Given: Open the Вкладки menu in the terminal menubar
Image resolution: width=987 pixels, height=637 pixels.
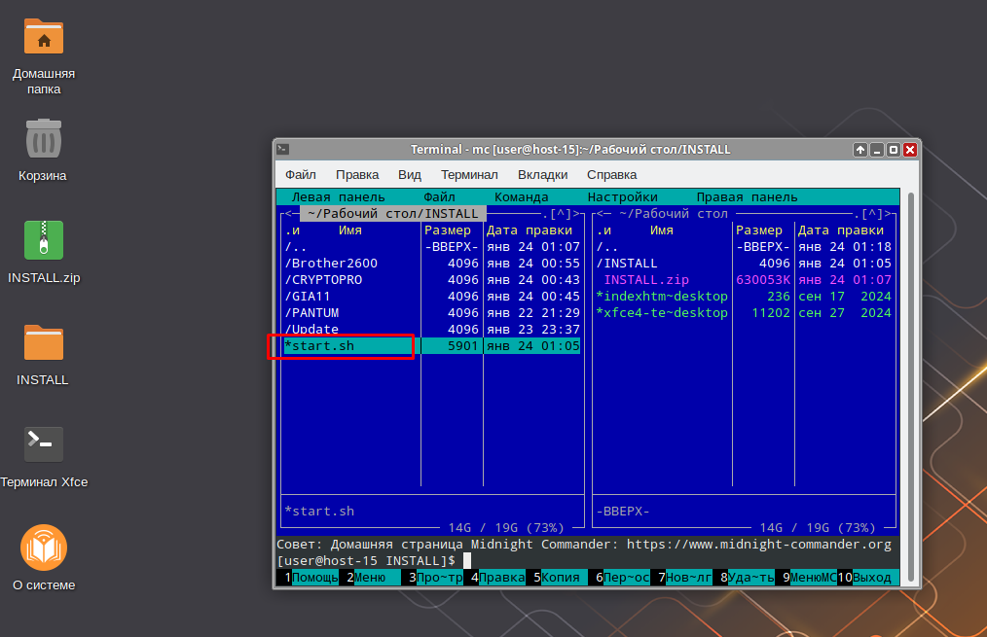Looking at the screenshot, I should coord(542,175).
